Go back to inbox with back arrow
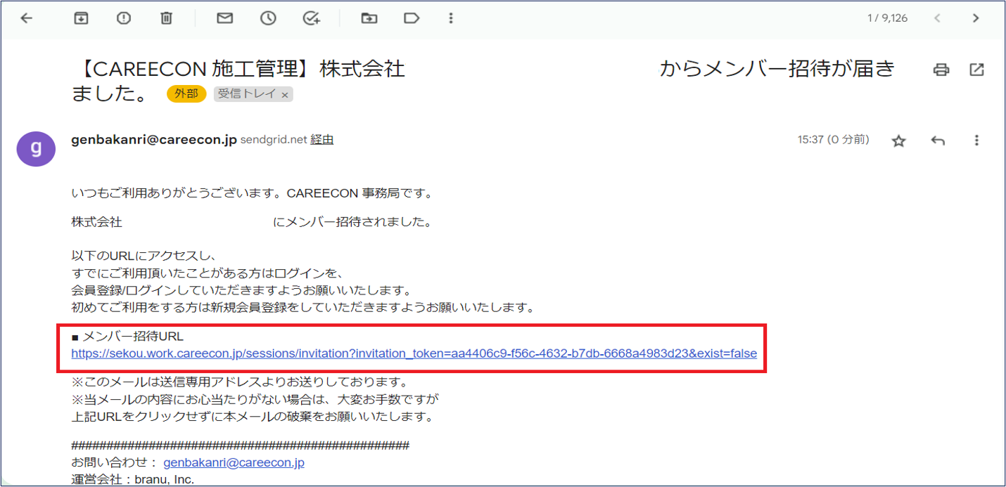The height and width of the screenshot is (487, 1006). 27,18
